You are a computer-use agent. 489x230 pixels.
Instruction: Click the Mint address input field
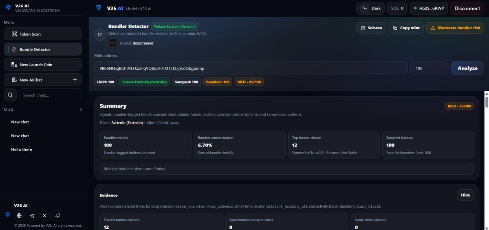[251, 68]
